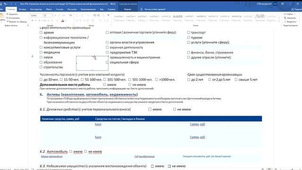
Task: Tick the 'транспорт' checkbox
Action: tap(189, 33)
